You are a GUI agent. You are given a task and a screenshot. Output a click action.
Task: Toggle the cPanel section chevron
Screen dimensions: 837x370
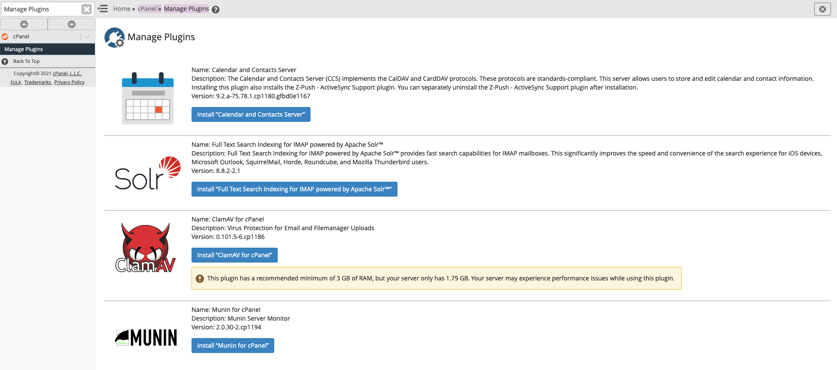pos(87,37)
